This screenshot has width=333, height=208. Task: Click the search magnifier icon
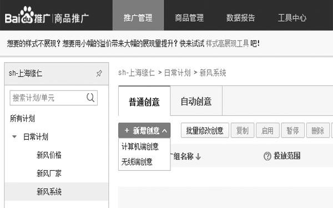(x=90, y=98)
